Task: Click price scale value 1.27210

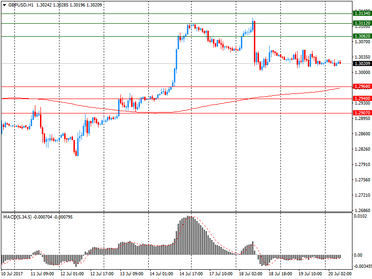Action: coord(362,195)
